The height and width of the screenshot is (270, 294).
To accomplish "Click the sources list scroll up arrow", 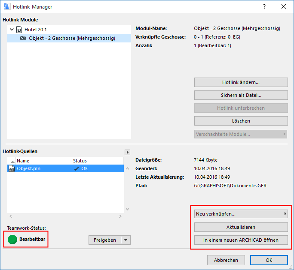I will point(128,168).
